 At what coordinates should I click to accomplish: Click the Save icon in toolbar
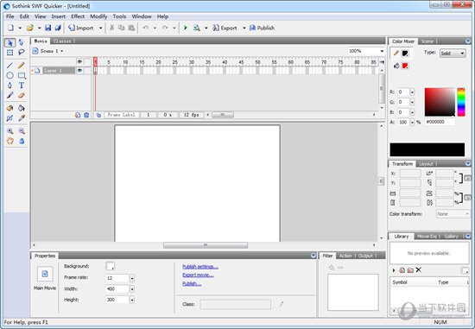point(47,28)
